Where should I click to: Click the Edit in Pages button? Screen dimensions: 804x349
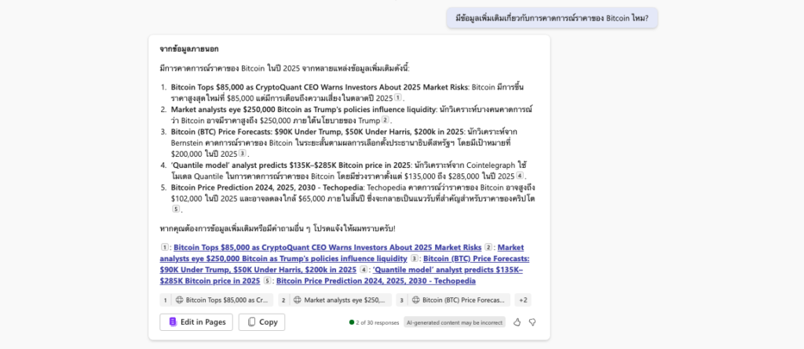(x=196, y=322)
